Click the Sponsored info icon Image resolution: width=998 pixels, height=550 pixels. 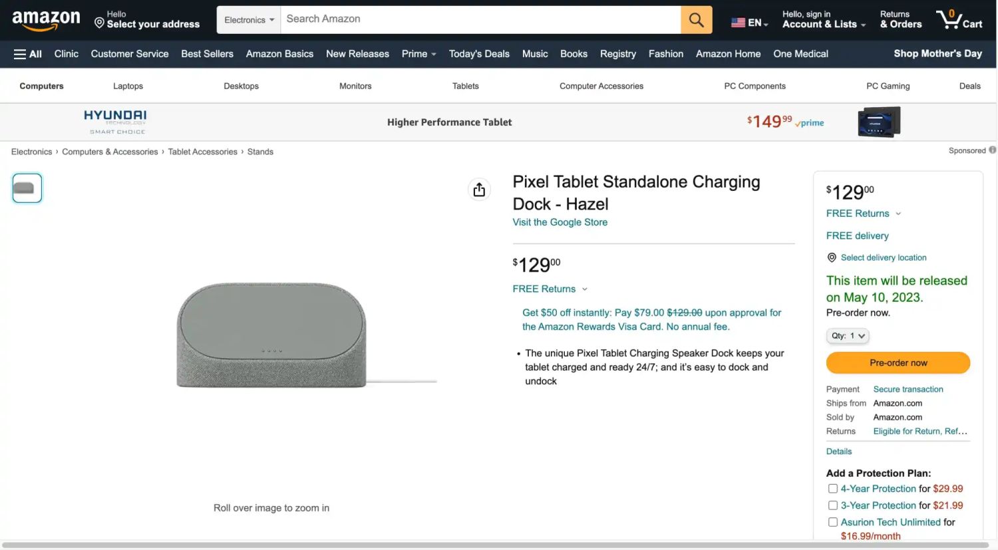[x=992, y=150]
